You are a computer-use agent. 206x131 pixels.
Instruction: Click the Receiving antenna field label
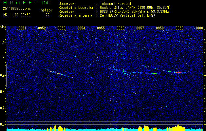click(75, 15)
